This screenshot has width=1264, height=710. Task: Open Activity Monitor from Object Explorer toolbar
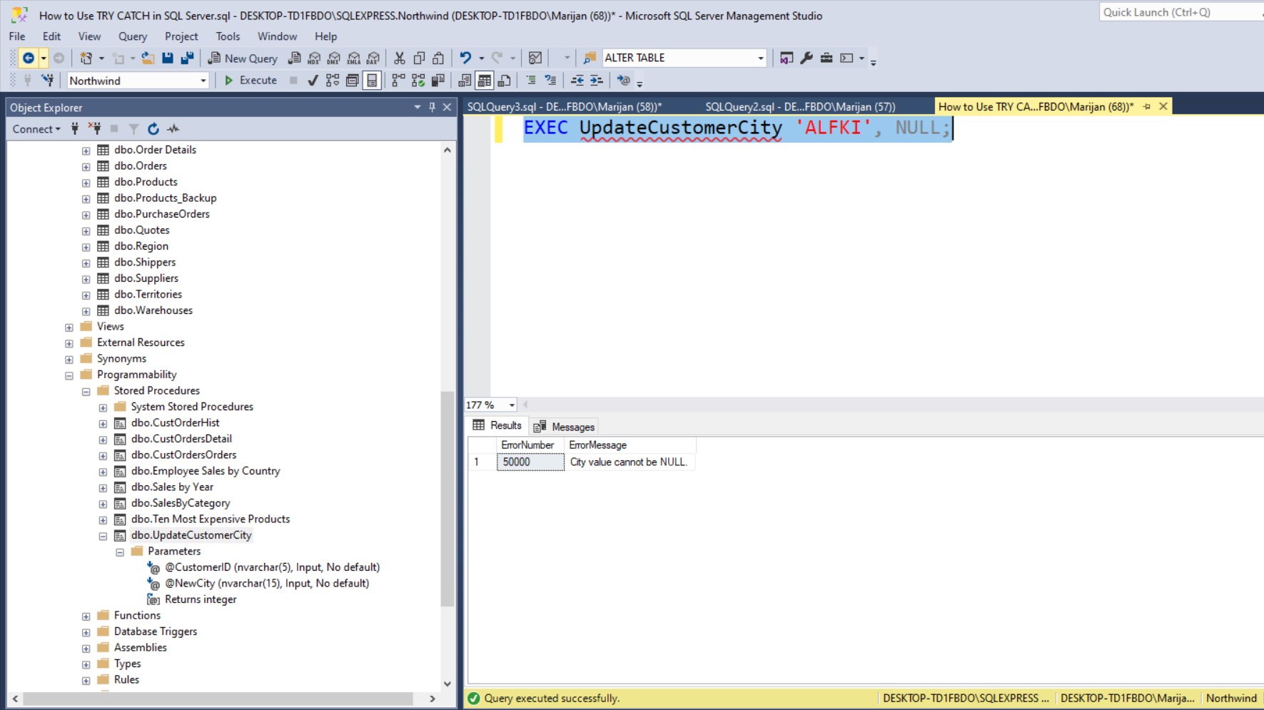(173, 129)
